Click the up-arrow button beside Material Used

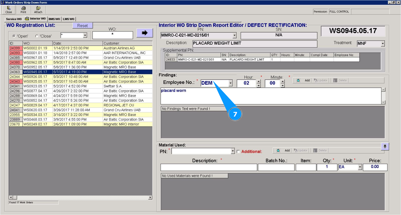385,146
